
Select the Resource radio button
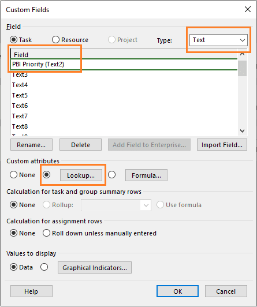tap(55, 40)
